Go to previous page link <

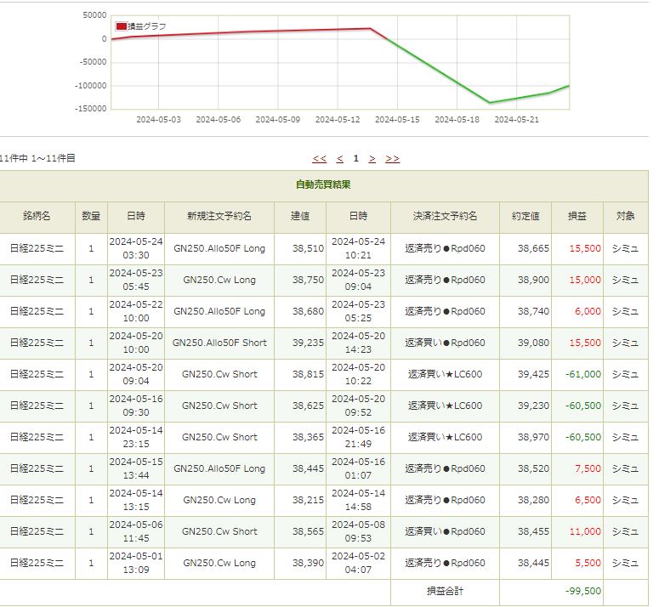click(340, 158)
